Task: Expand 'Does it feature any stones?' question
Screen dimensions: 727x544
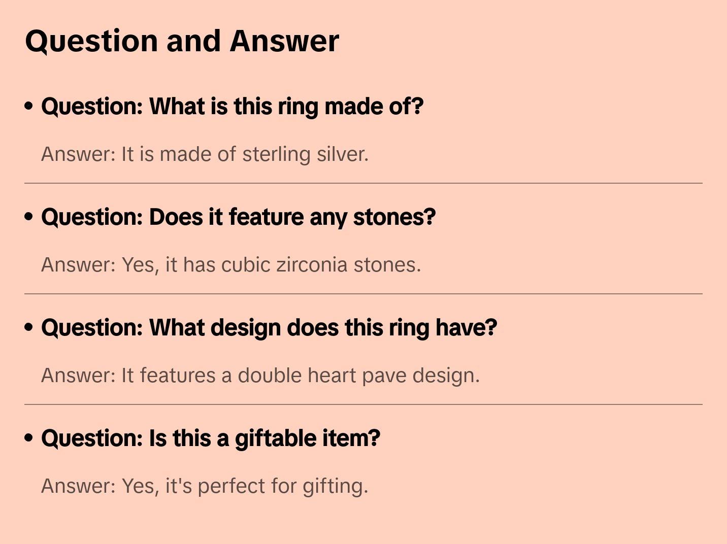Action: 239,217
